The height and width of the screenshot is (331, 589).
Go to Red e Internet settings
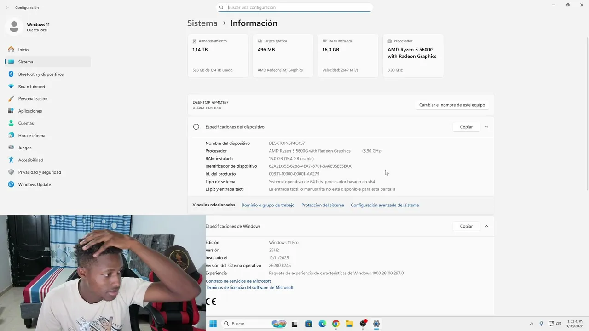click(48, 86)
